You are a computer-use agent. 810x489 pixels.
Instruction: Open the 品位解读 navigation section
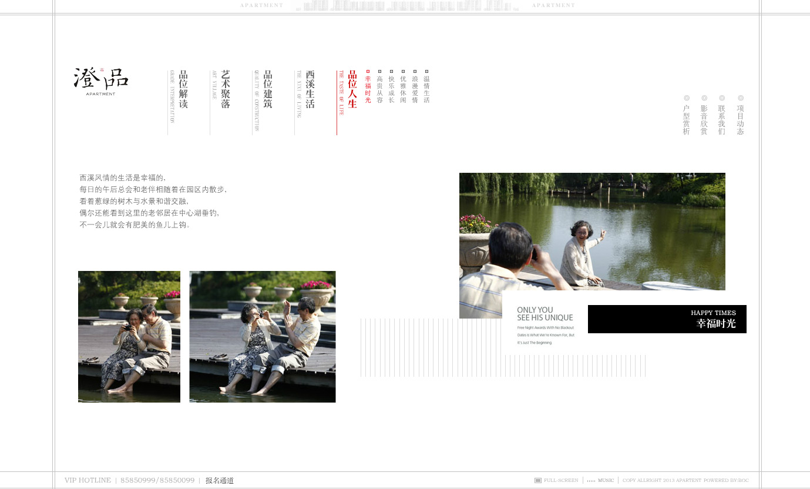pyautogui.click(x=183, y=89)
